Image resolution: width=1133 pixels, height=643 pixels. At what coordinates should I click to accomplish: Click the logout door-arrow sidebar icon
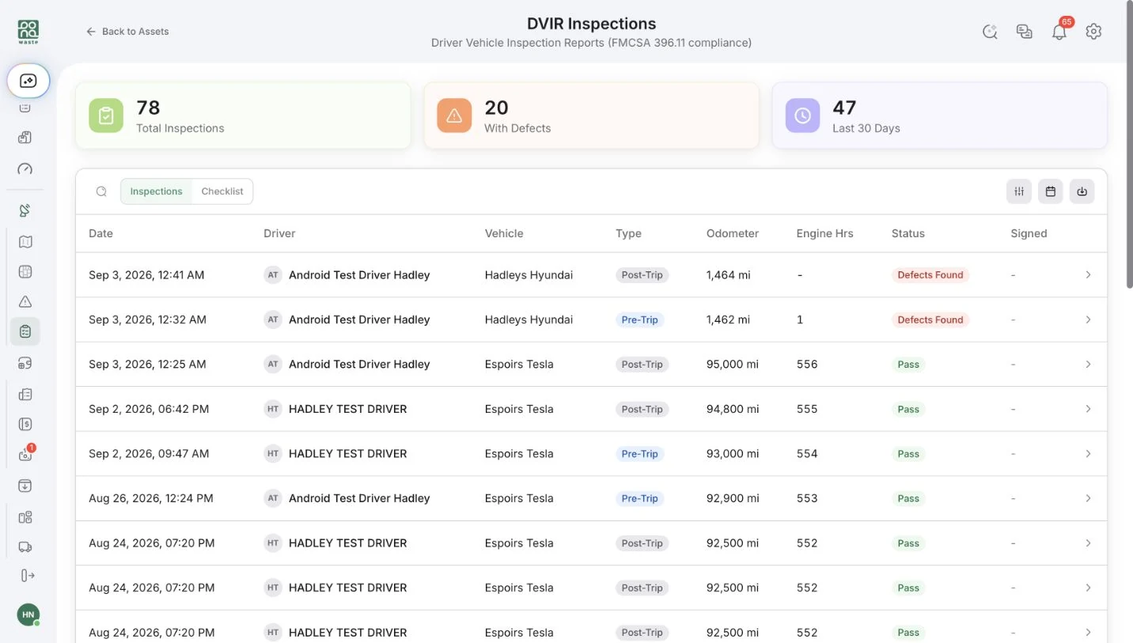(28, 575)
